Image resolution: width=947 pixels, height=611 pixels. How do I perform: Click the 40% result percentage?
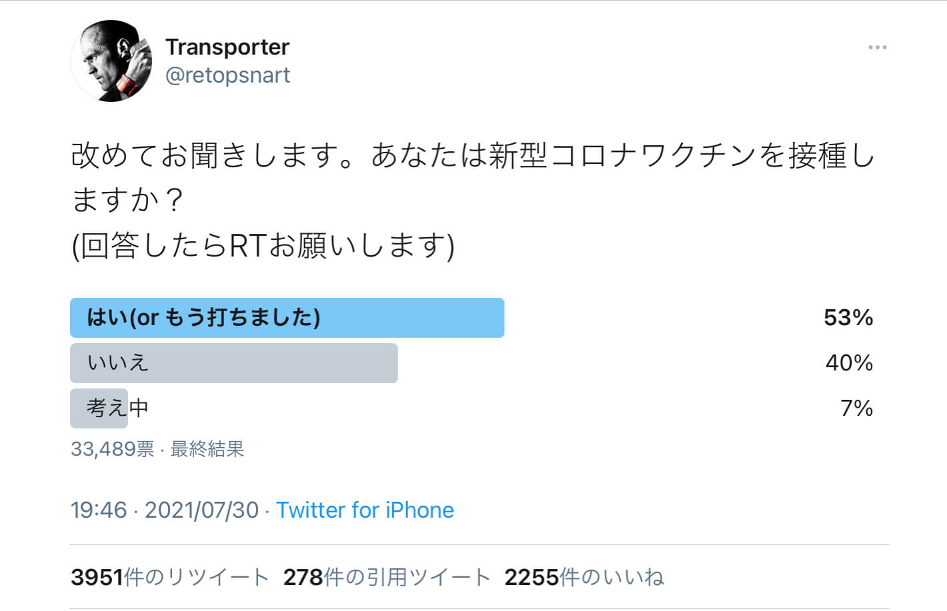[x=848, y=363]
